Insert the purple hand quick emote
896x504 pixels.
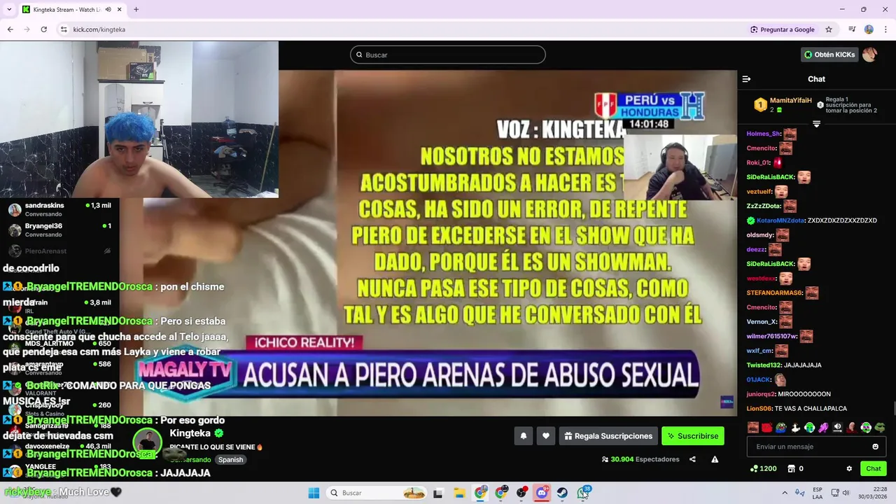point(823,427)
